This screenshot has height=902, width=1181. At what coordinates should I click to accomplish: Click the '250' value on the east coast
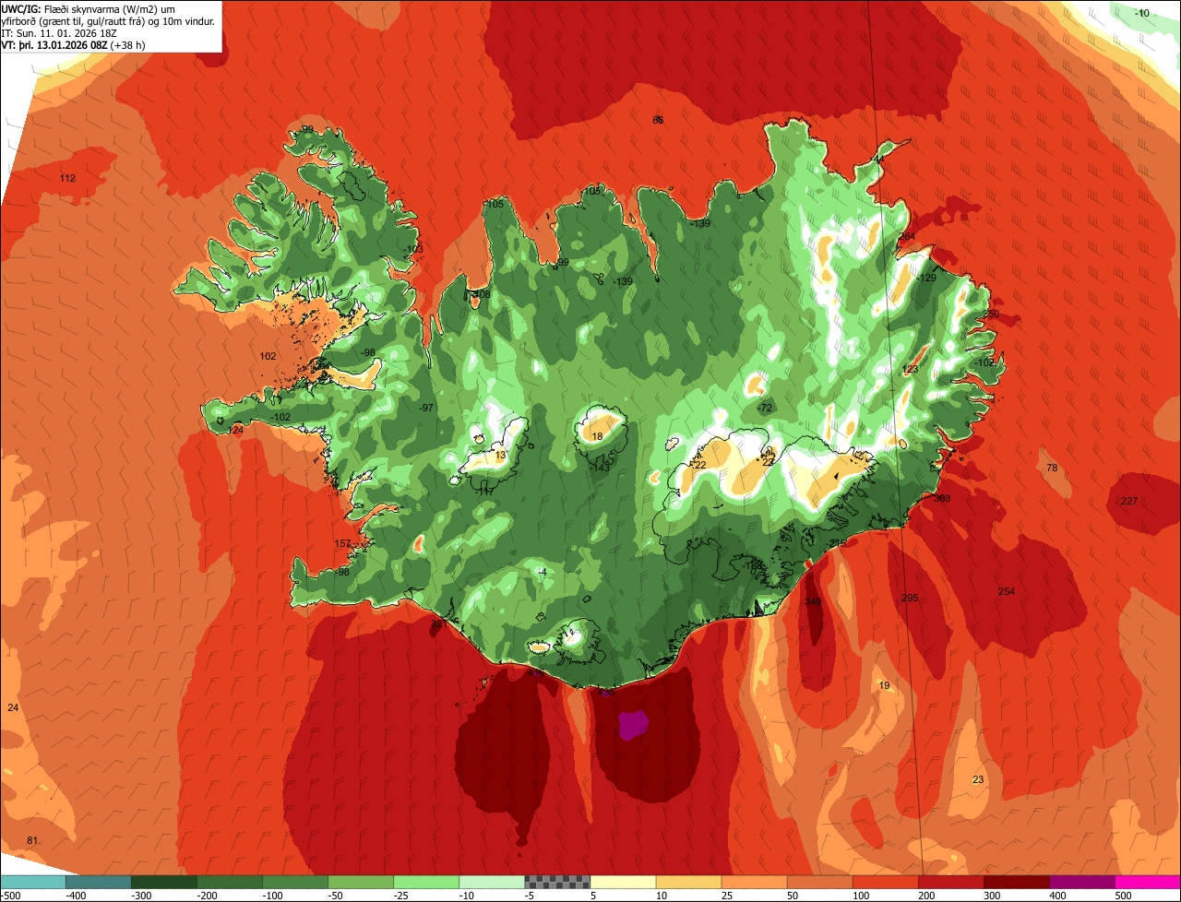[991, 315]
